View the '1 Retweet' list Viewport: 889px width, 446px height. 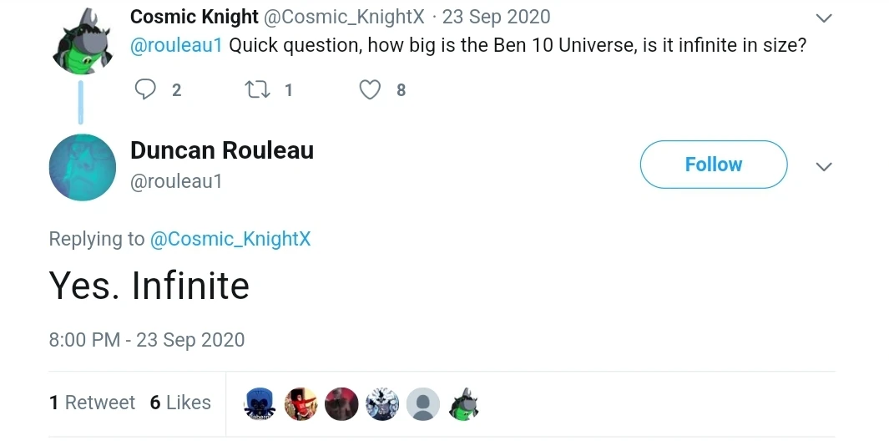pos(92,403)
